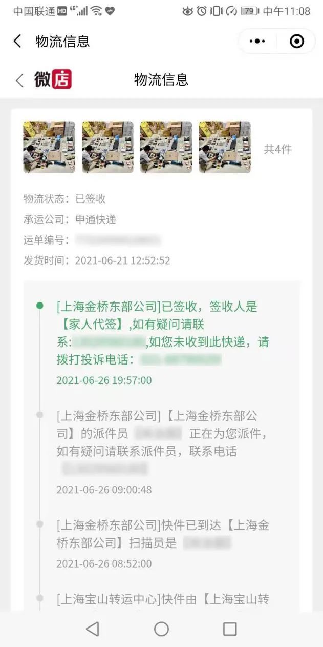
Task: Tap the blurred courier phone in the dispatch entry
Action: [x=105, y=469]
